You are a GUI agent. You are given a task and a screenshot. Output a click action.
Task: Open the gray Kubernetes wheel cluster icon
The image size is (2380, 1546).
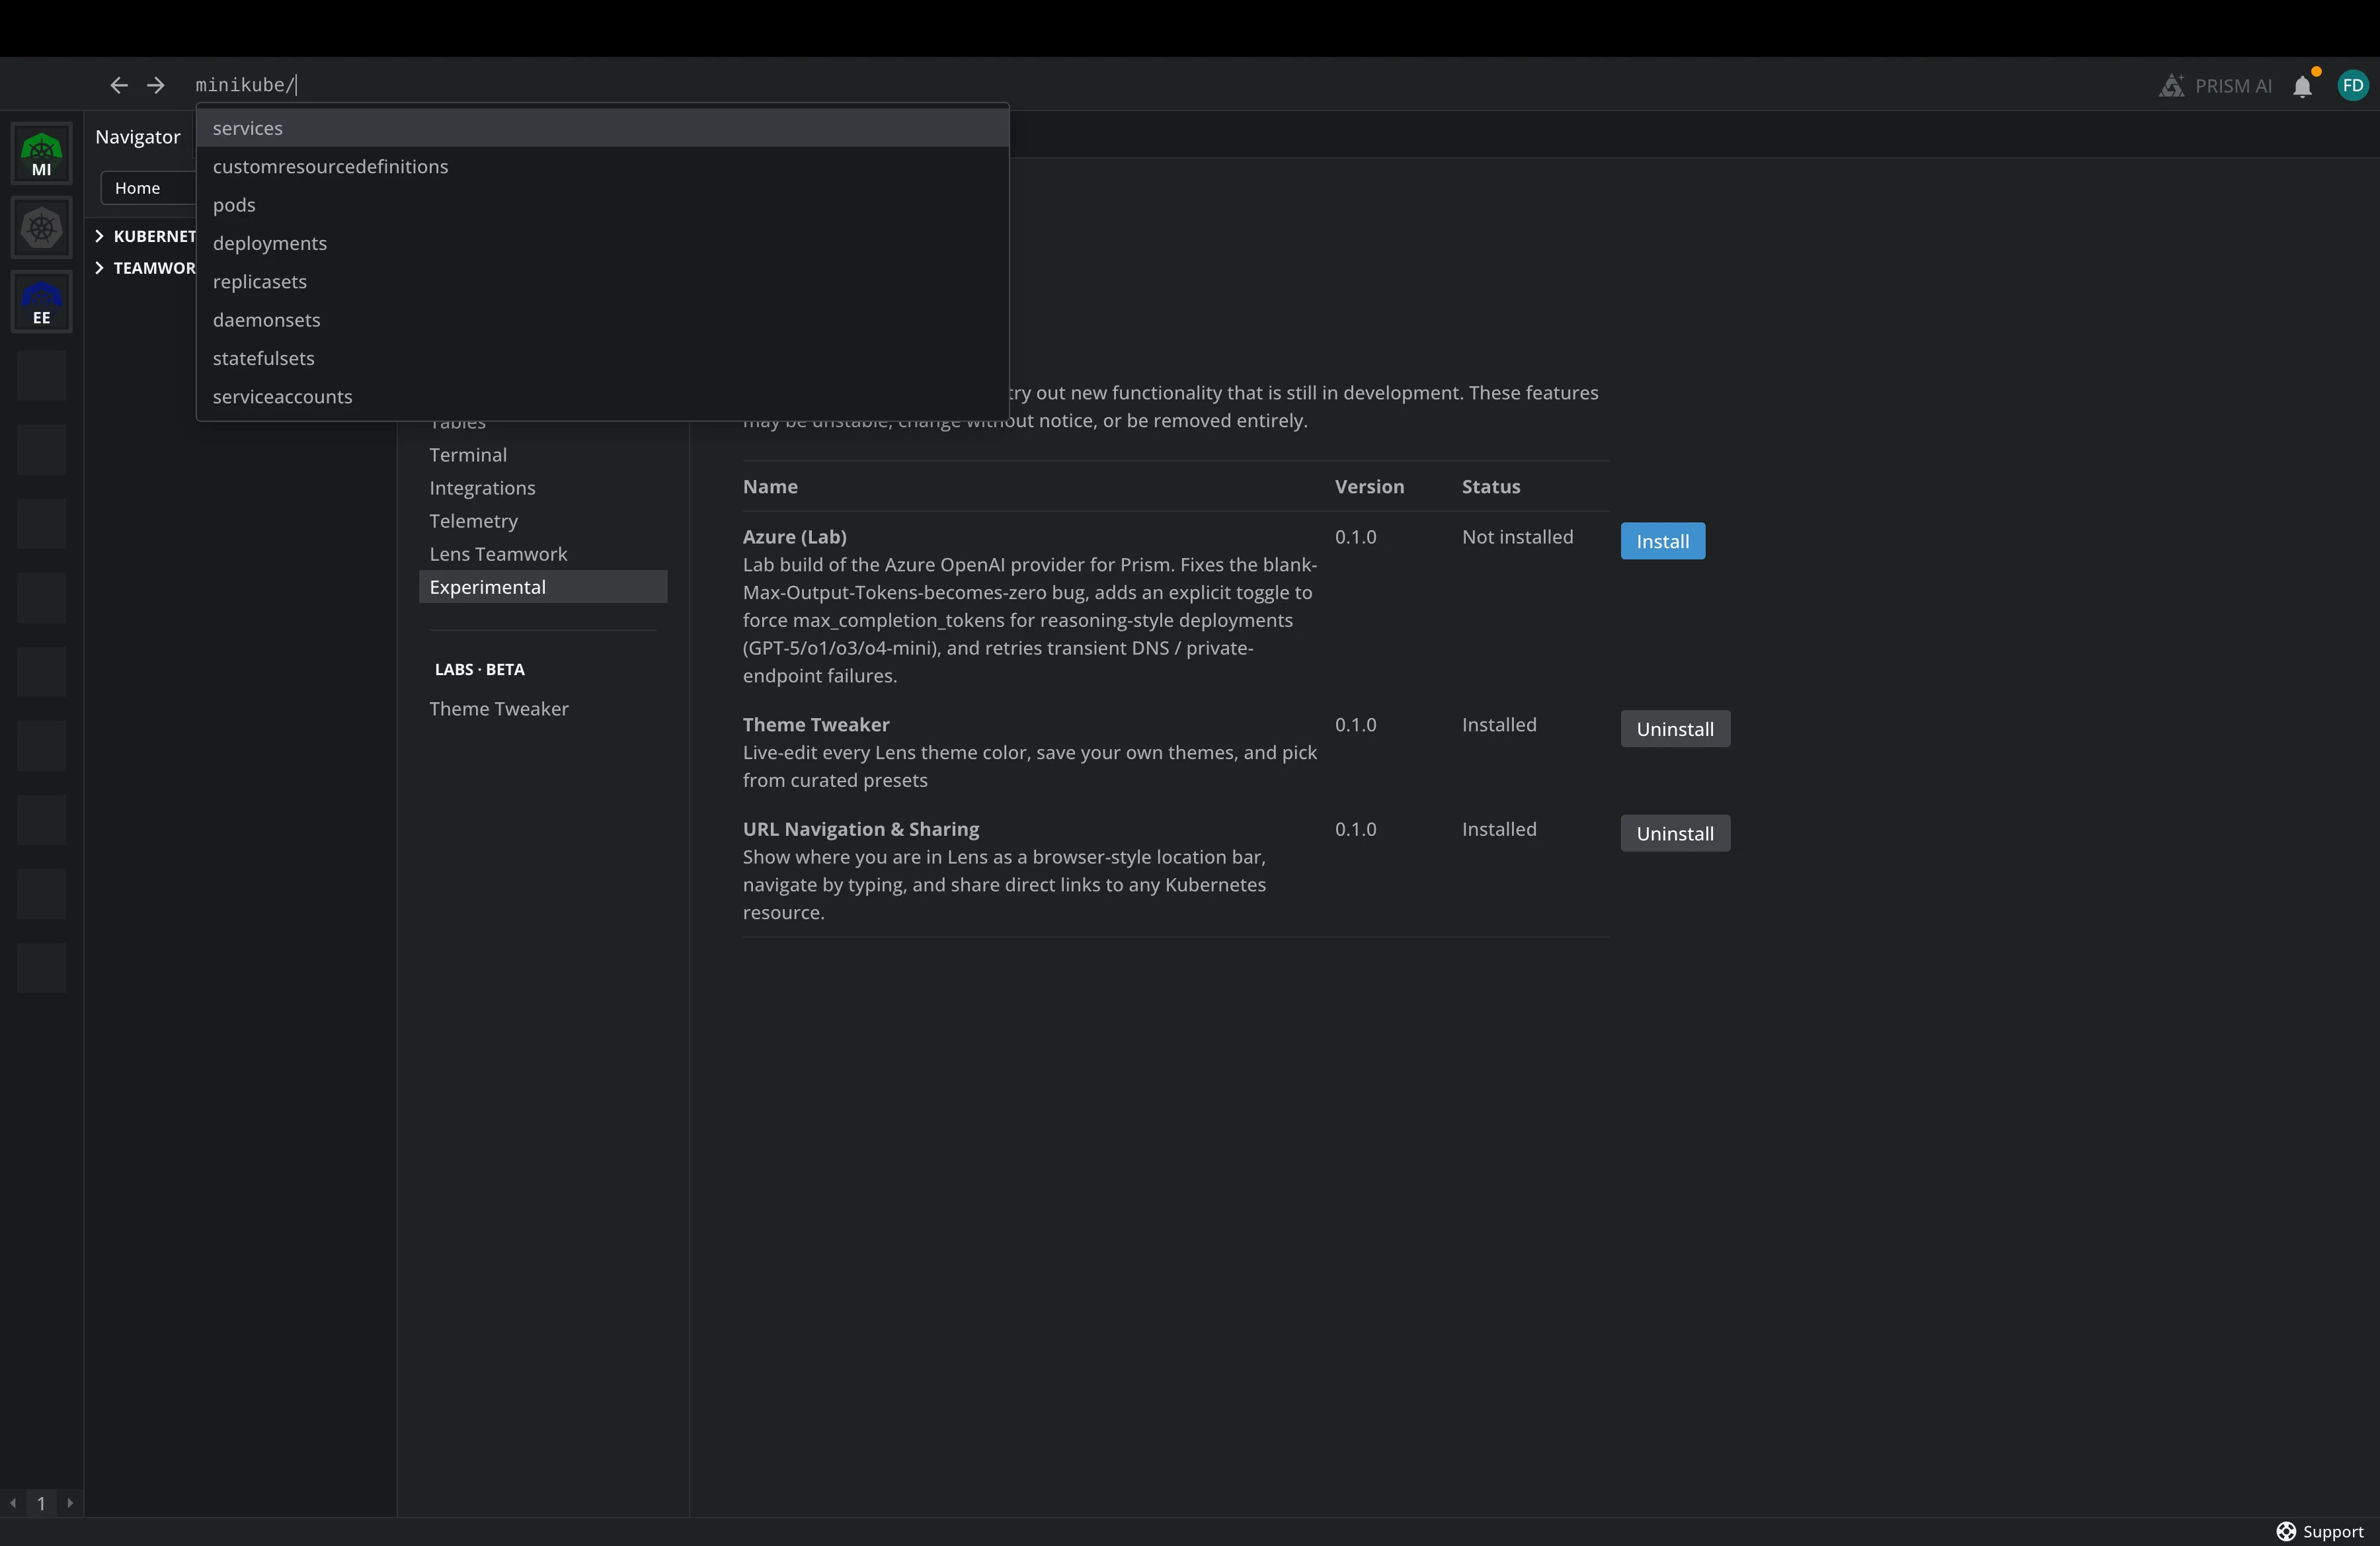41,228
